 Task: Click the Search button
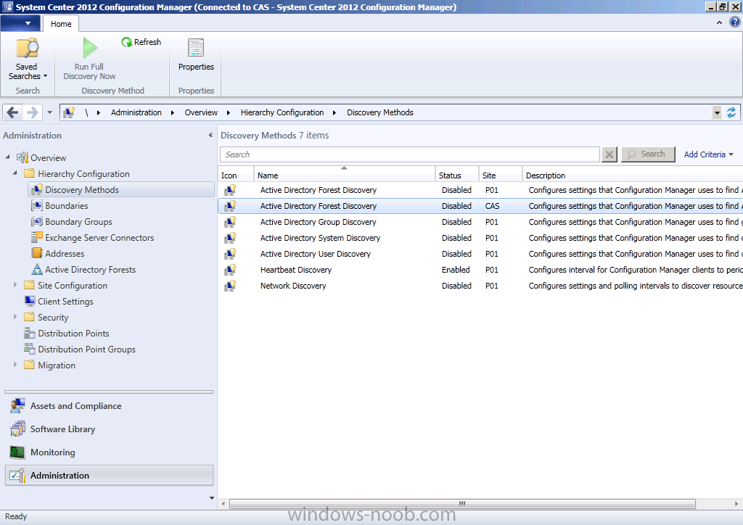pos(648,154)
